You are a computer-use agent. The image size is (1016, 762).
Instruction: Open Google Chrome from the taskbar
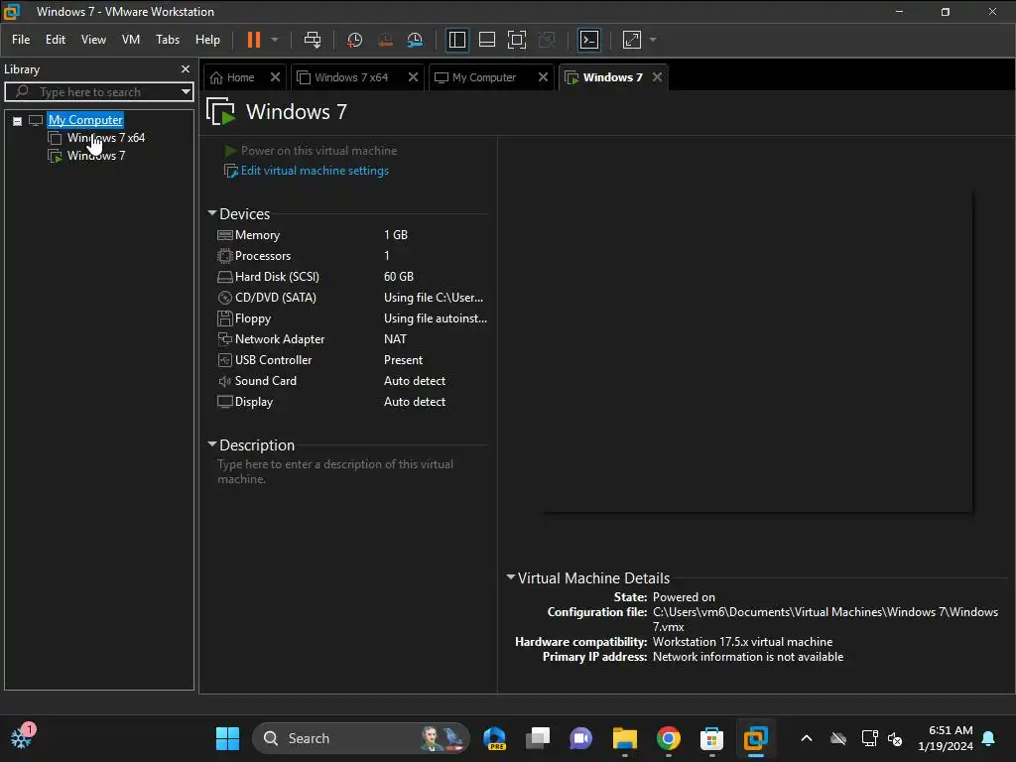point(668,738)
